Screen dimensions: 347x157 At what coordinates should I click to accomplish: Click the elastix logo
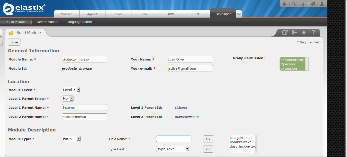23,8
